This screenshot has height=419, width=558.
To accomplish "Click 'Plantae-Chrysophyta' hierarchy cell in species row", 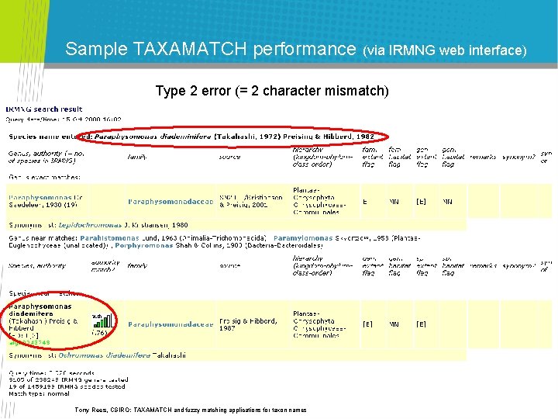I will click(x=319, y=324).
